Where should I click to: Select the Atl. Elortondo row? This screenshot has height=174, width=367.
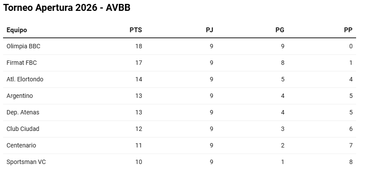pyautogui.click(x=25, y=79)
